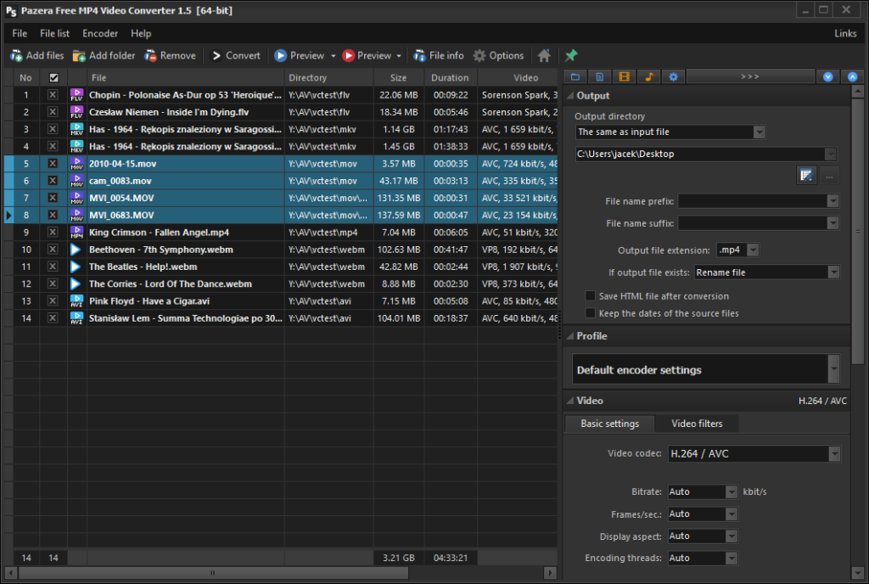Toggle checkbox for MVI_0683.MOV
869x584 pixels.
click(x=53, y=215)
